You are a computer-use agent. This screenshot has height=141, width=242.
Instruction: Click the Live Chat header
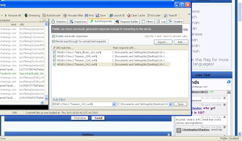[203, 75]
